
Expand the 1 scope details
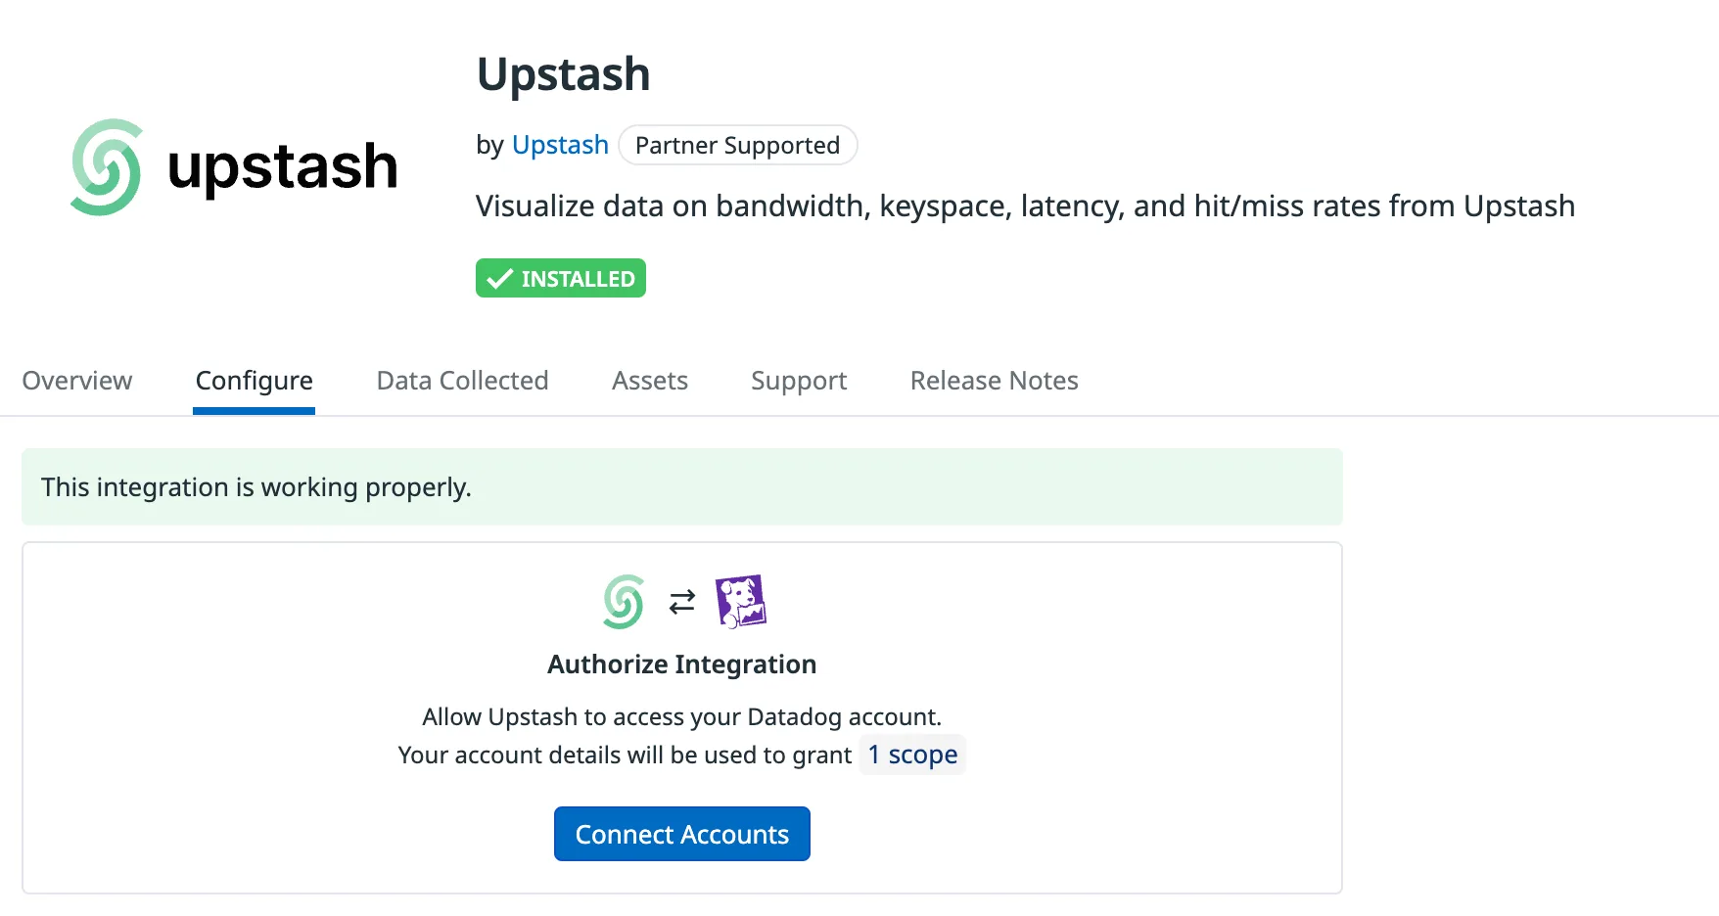pyautogui.click(x=912, y=755)
